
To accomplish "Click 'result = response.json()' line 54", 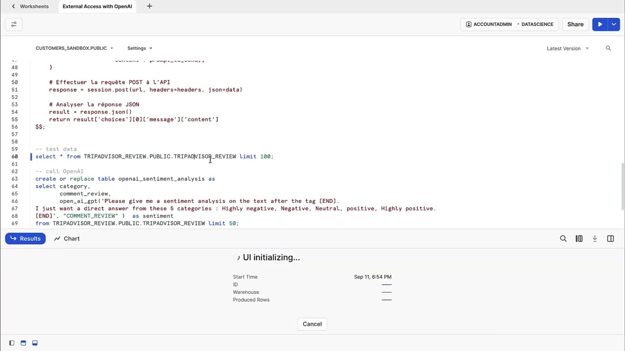I will click(90, 112).
